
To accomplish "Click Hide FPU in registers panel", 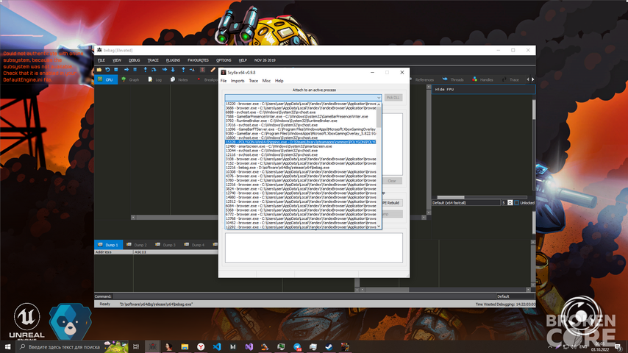I will pos(445,89).
